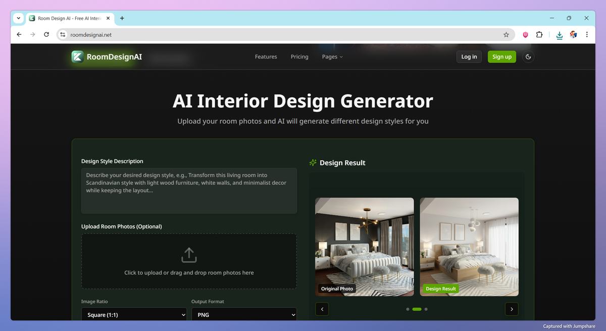606x331 pixels.
Task: Go back using the carousel previous arrow
Action: [x=322, y=309]
